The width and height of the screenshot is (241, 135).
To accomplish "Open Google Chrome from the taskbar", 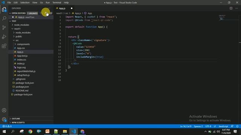I will 30,132.
